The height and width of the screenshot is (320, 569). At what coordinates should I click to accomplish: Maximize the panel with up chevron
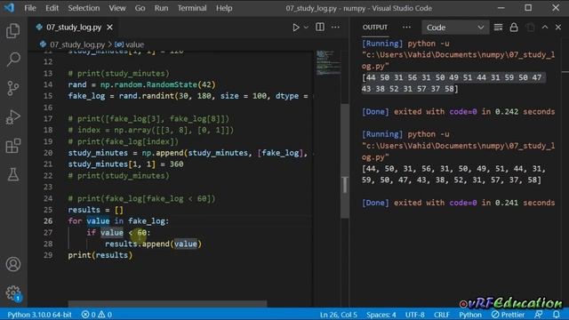pyautogui.click(x=545, y=28)
